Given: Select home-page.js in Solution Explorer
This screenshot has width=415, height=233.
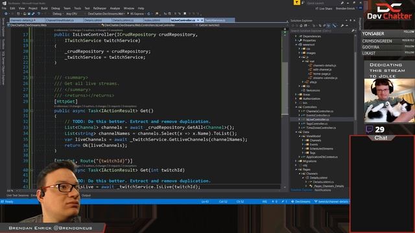Looking at the screenshot, I should [x=322, y=74].
